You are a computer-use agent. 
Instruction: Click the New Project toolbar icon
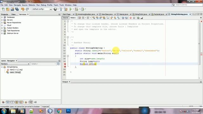[x=8, y=9]
